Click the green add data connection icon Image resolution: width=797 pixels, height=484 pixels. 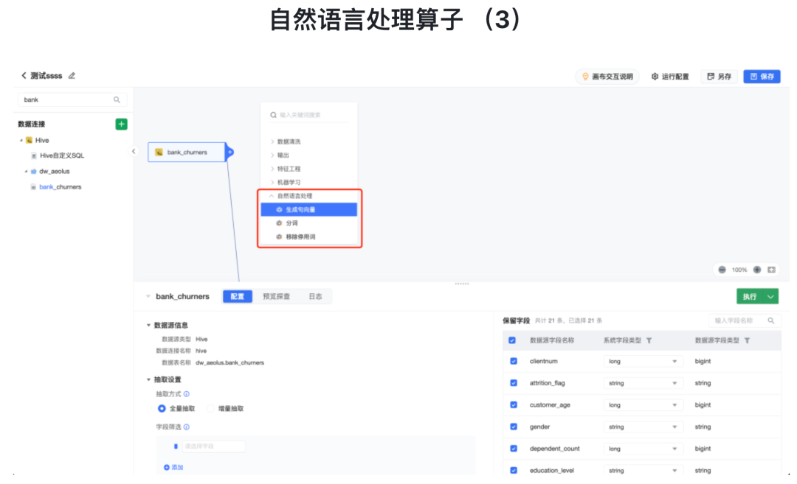120,124
